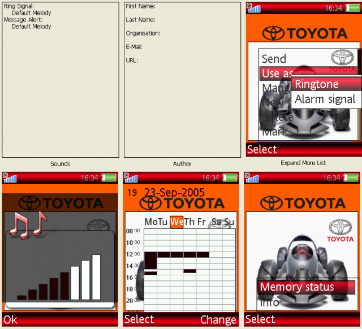Select Send in the options menu
This screenshot has width=362, height=329.
(x=274, y=59)
